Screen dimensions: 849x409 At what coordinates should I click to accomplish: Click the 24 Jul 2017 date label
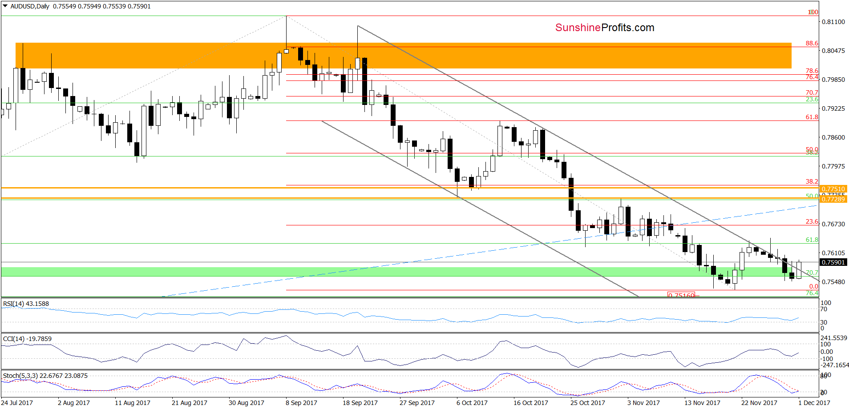(17, 403)
